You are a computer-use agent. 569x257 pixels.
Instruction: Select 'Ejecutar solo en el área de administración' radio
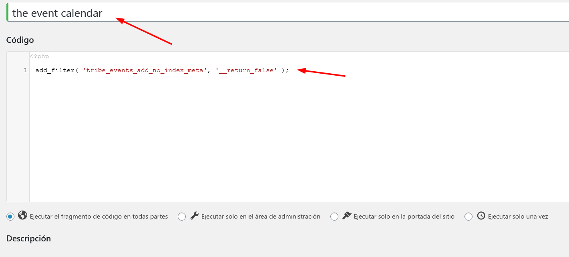point(182,217)
